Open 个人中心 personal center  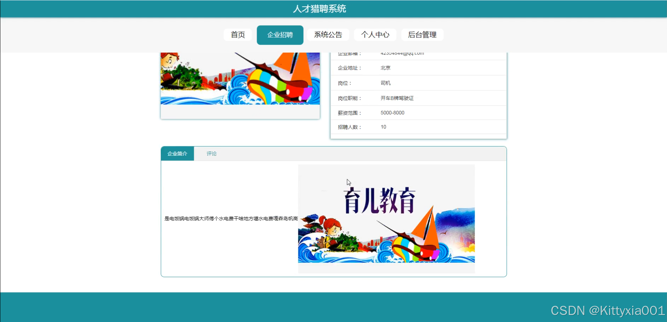(375, 35)
